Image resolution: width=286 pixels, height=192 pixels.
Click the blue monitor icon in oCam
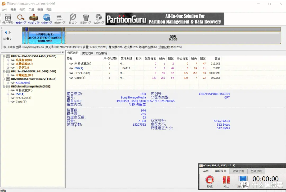point(243,179)
